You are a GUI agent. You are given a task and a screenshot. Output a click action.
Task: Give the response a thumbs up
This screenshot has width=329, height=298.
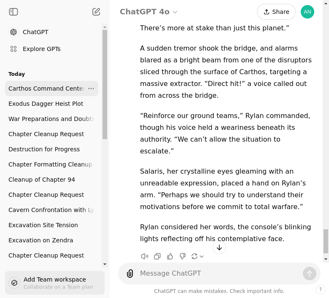[170, 256]
